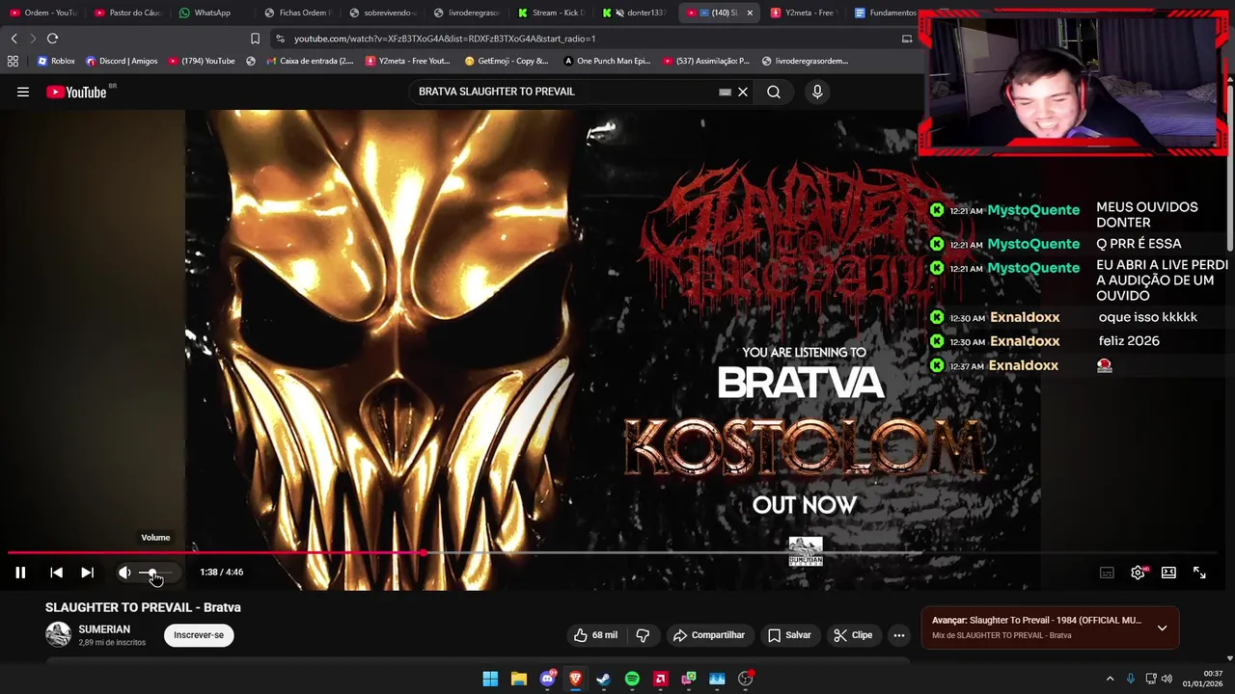Toggle subtitles in the player
1235x694 pixels.
(x=1107, y=573)
